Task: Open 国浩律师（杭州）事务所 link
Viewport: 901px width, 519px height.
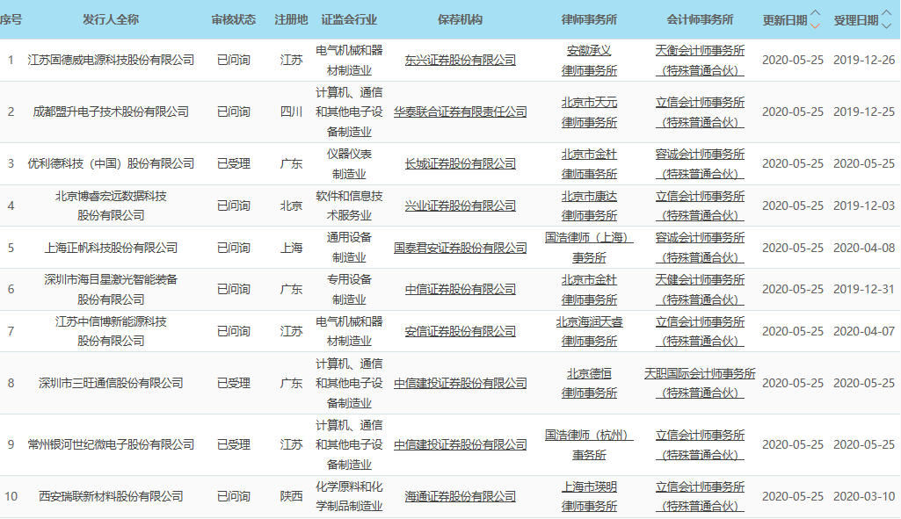Action: click(x=589, y=444)
